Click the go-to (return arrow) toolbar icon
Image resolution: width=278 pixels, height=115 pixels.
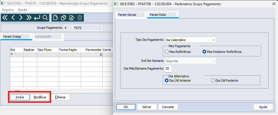tap(37, 18)
